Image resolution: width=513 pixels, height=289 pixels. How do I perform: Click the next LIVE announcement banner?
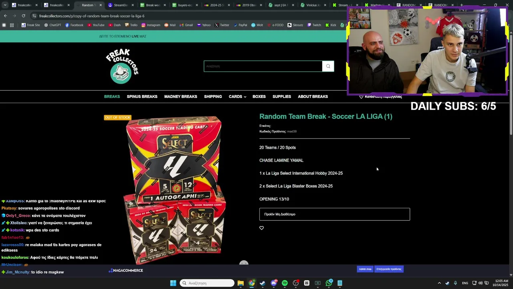tap(123, 36)
